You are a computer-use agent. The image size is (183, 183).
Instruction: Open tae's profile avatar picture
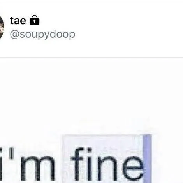[x=2, y=28]
